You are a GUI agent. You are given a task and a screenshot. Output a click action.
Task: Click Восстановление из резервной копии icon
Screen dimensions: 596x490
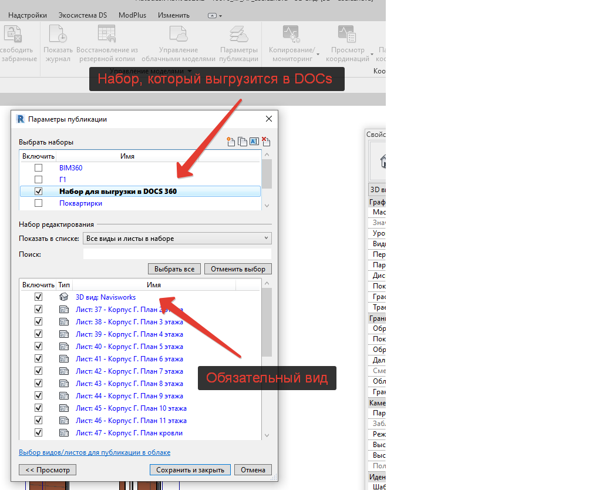[107, 33]
